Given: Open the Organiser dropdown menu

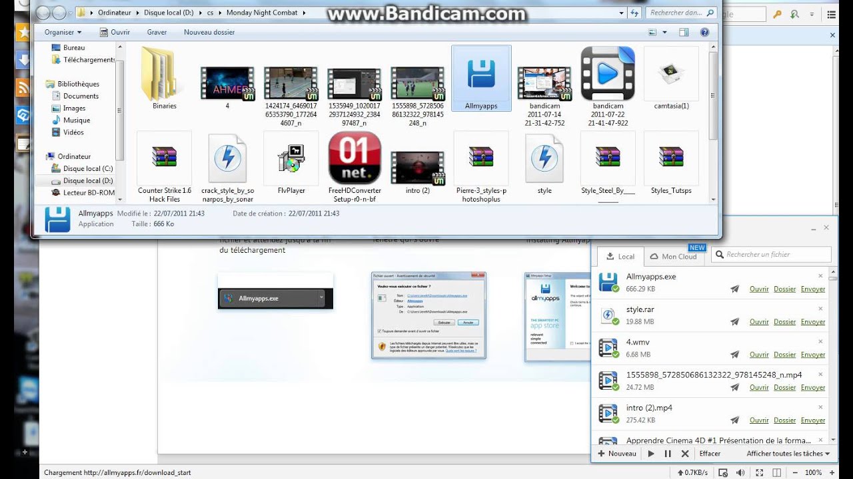Looking at the screenshot, I should [x=63, y=32].
